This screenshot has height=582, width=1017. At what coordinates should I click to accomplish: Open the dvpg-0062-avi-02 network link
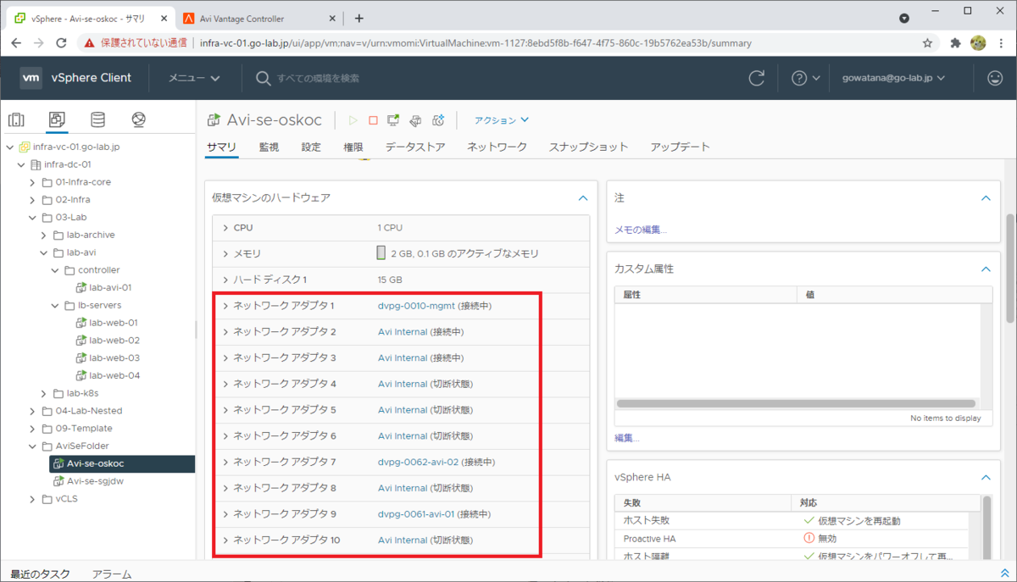point(418,462)
